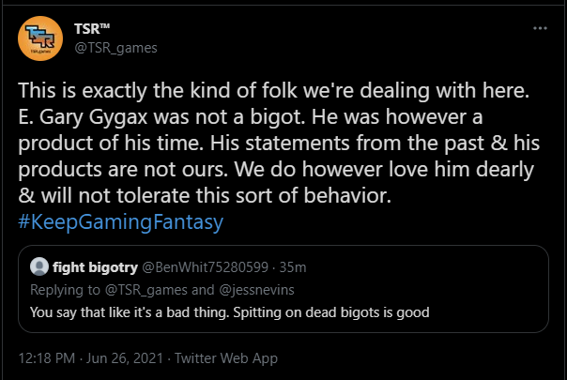Click the quoted tweet's gray default avatar
Viewport: 567px width, 380px height.
pos(39,266)
